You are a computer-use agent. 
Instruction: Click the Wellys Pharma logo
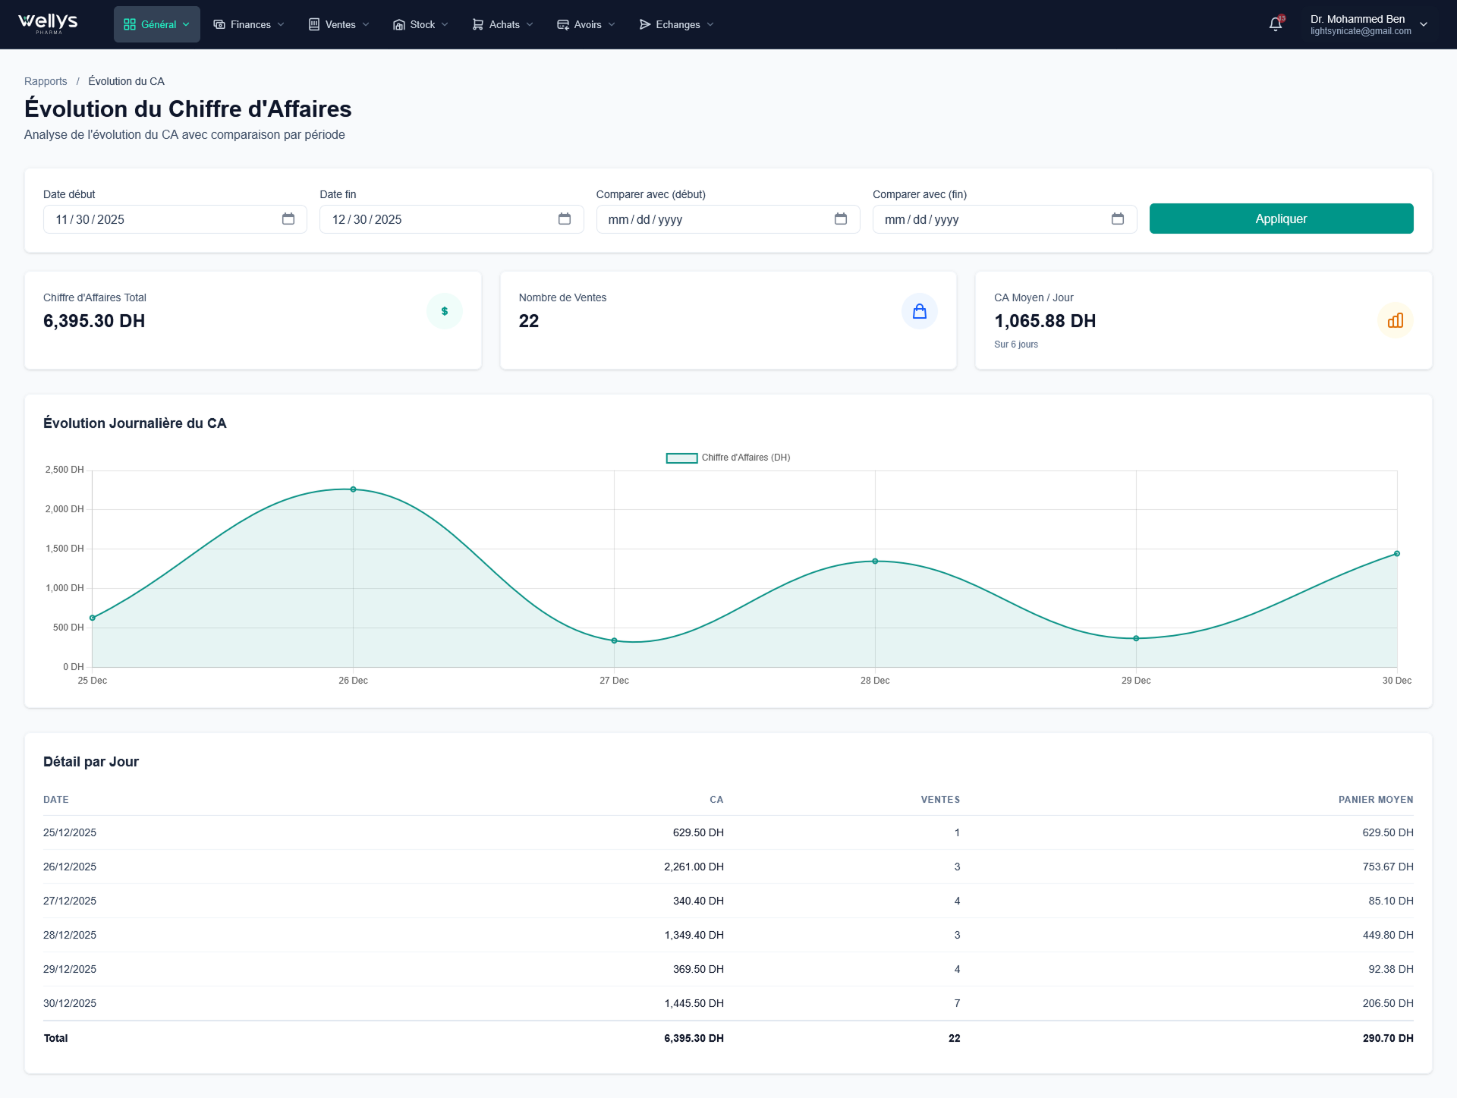[49, 24]
